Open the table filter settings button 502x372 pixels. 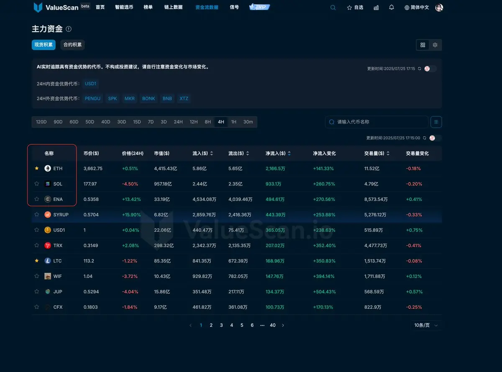(436, 122)
